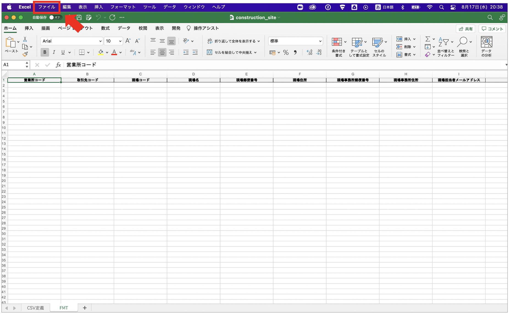
Task: Click the 共有 share button
Action: [x=465, y=29]
